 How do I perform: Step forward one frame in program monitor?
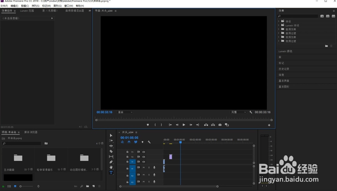pos(191,125)
